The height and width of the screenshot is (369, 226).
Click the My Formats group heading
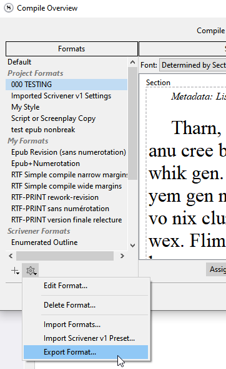(x=28, y=141)
